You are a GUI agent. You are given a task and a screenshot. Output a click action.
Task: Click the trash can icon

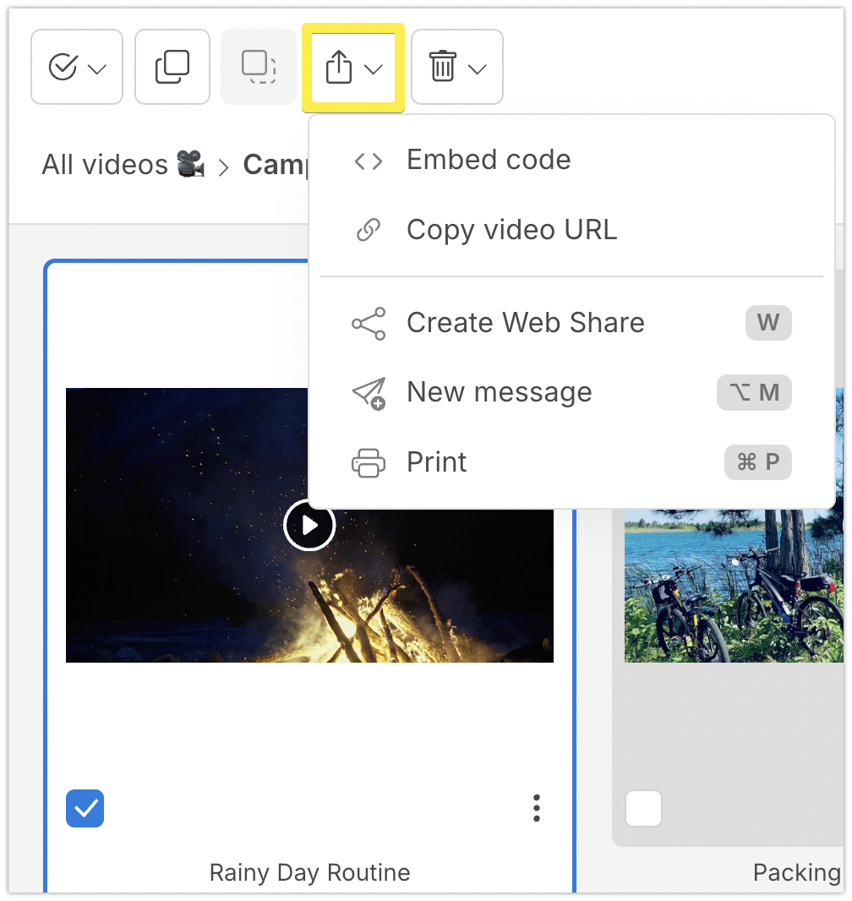[x=443, y=67]
